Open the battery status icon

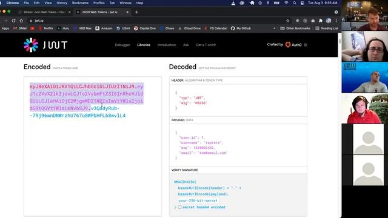point(276,3)
